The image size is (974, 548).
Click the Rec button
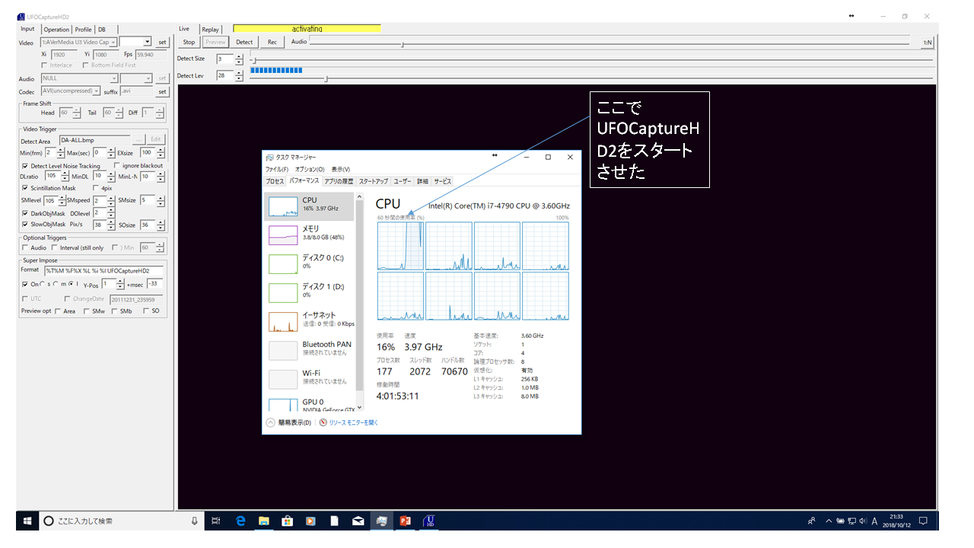click(272, 42)
